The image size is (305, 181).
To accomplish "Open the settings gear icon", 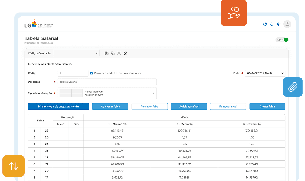I will (278, 24).
